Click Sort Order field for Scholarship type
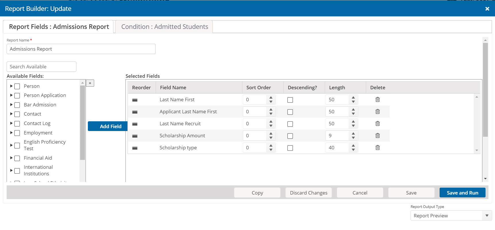 pyautogui.click(x=255, y=148)
